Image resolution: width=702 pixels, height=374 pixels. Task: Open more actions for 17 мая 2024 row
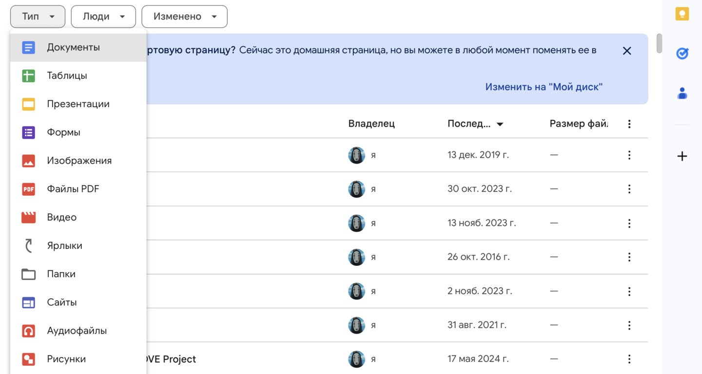click(629, 359)
